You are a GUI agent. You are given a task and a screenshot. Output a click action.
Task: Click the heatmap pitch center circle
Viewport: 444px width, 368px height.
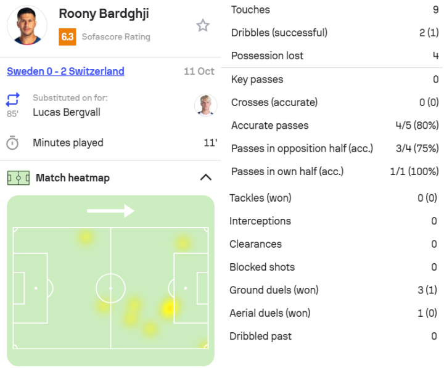pos(111,288)
